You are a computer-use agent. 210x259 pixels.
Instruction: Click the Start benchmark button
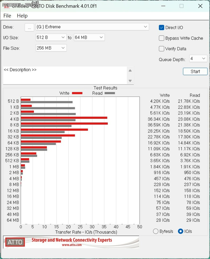(195, 72)
